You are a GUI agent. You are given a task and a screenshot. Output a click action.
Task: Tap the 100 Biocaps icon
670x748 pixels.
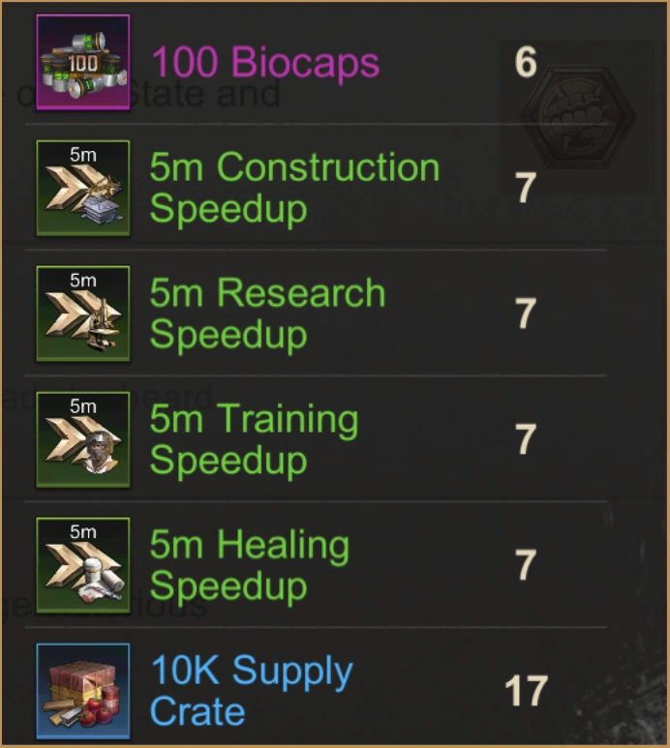click(x=83, y=62)
